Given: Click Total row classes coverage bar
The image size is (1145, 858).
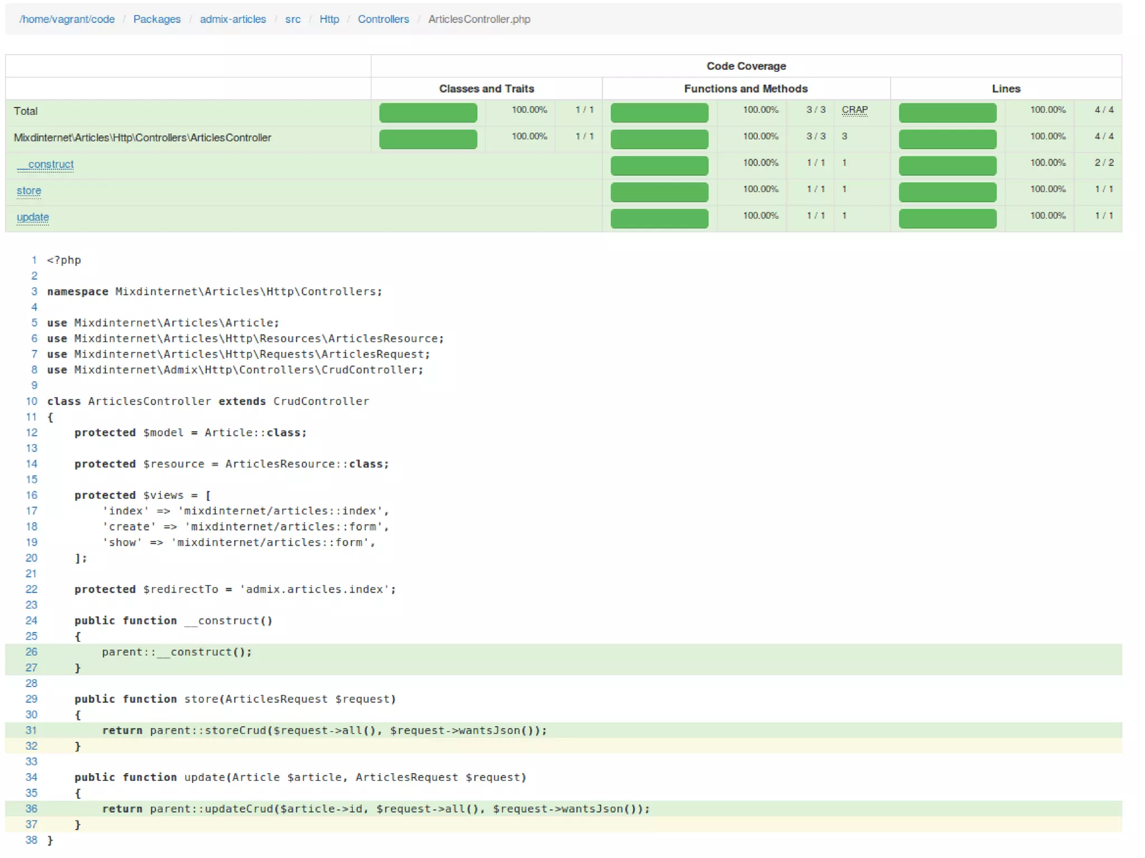Looking at the screenshot, I should tap(428, 112).
